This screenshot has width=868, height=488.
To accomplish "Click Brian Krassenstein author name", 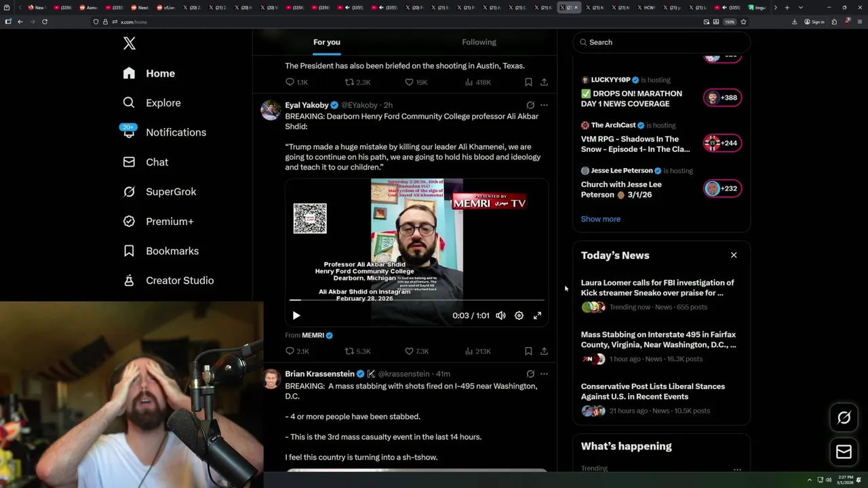I will 319,373.
